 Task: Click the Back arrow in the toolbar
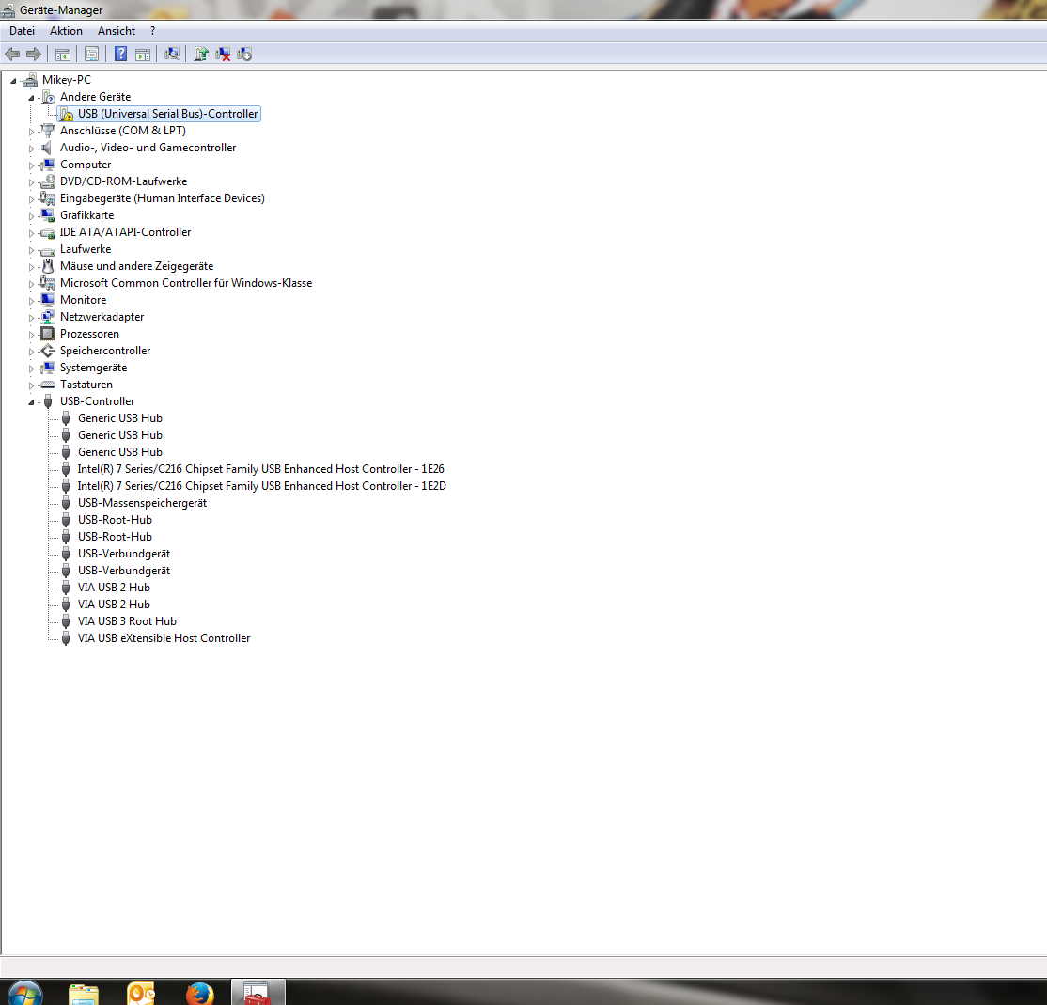point(12,55)
